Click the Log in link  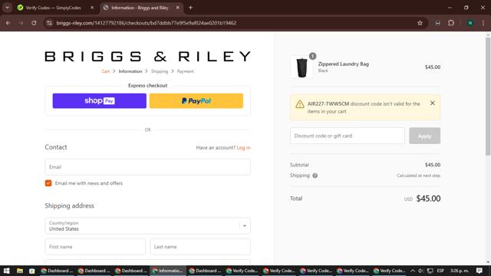[x=244, y=148]
